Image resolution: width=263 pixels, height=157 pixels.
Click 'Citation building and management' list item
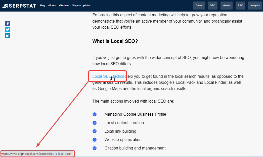(x=135, y=148)
